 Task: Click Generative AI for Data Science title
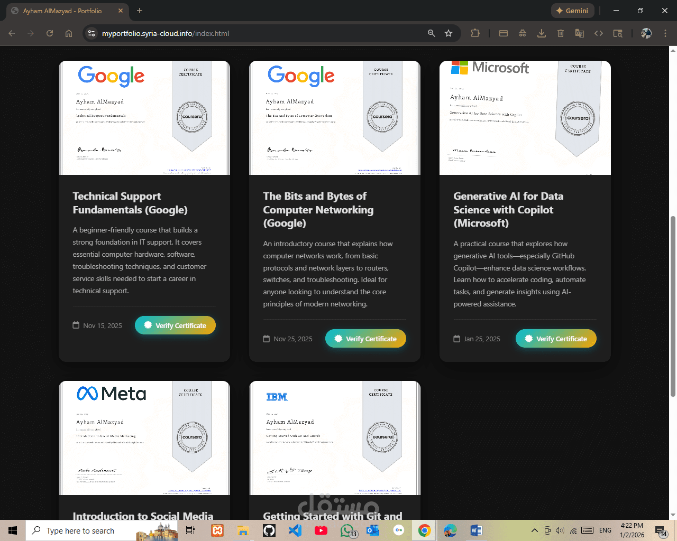pyautogui.click(x=508, y=210)
